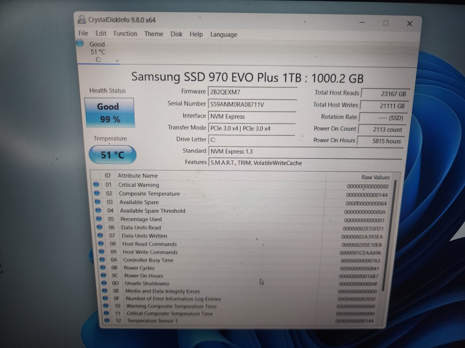
Task: Click the status dot for Error Information Log Entries
Action: pos(105,298)
